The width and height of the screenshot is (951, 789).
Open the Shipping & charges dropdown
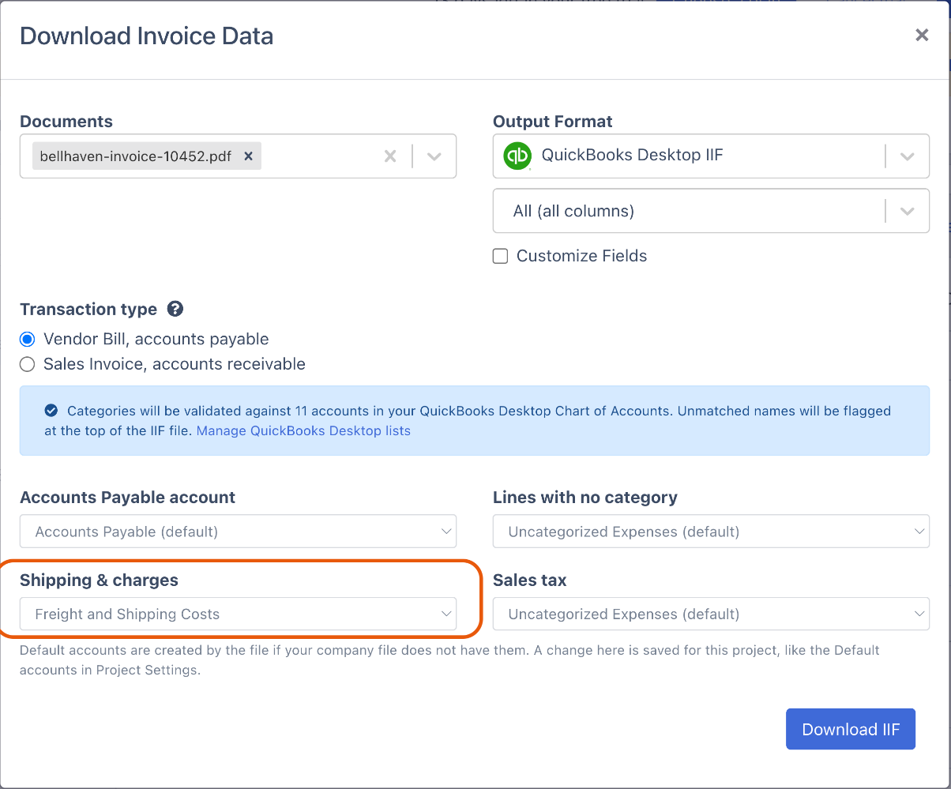238,614
